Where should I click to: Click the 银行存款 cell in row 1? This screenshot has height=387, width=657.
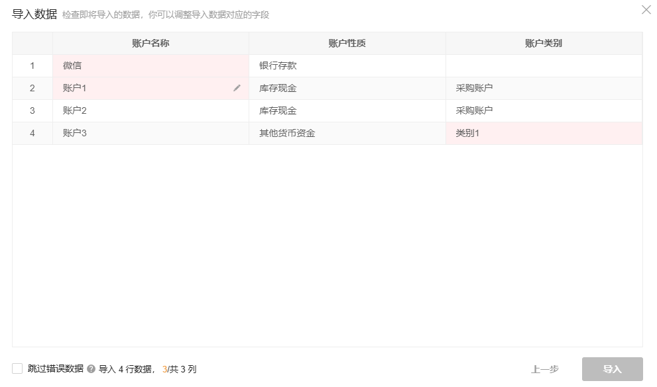tap(272, 65)
